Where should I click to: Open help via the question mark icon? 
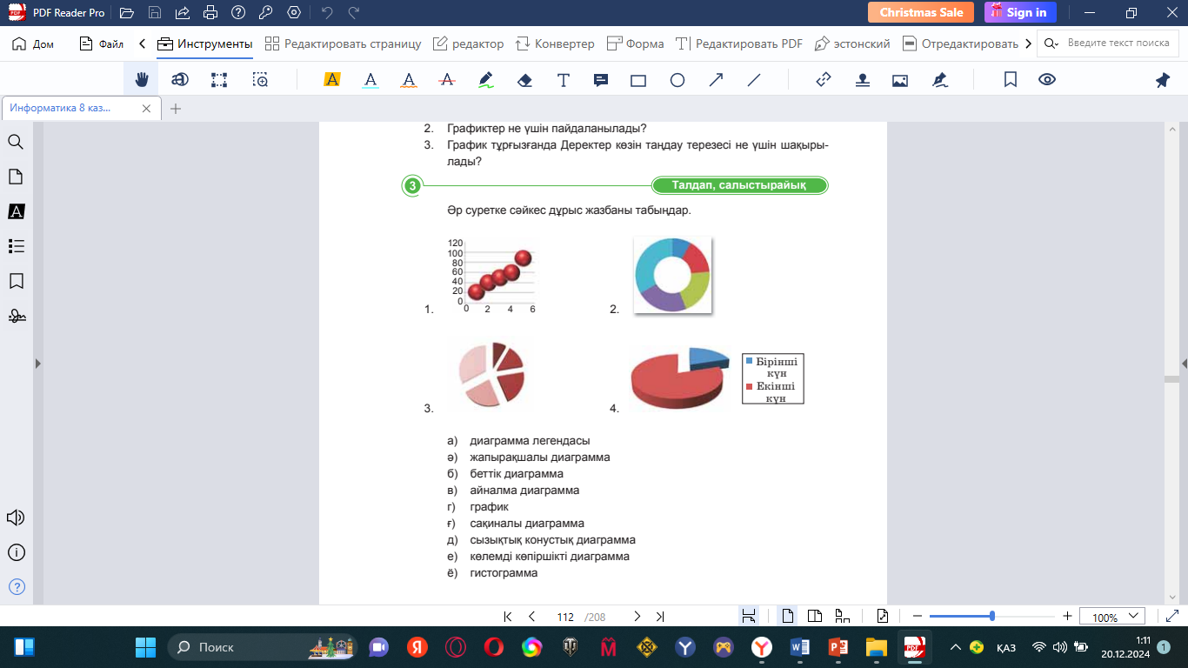[x=238, y=13]
